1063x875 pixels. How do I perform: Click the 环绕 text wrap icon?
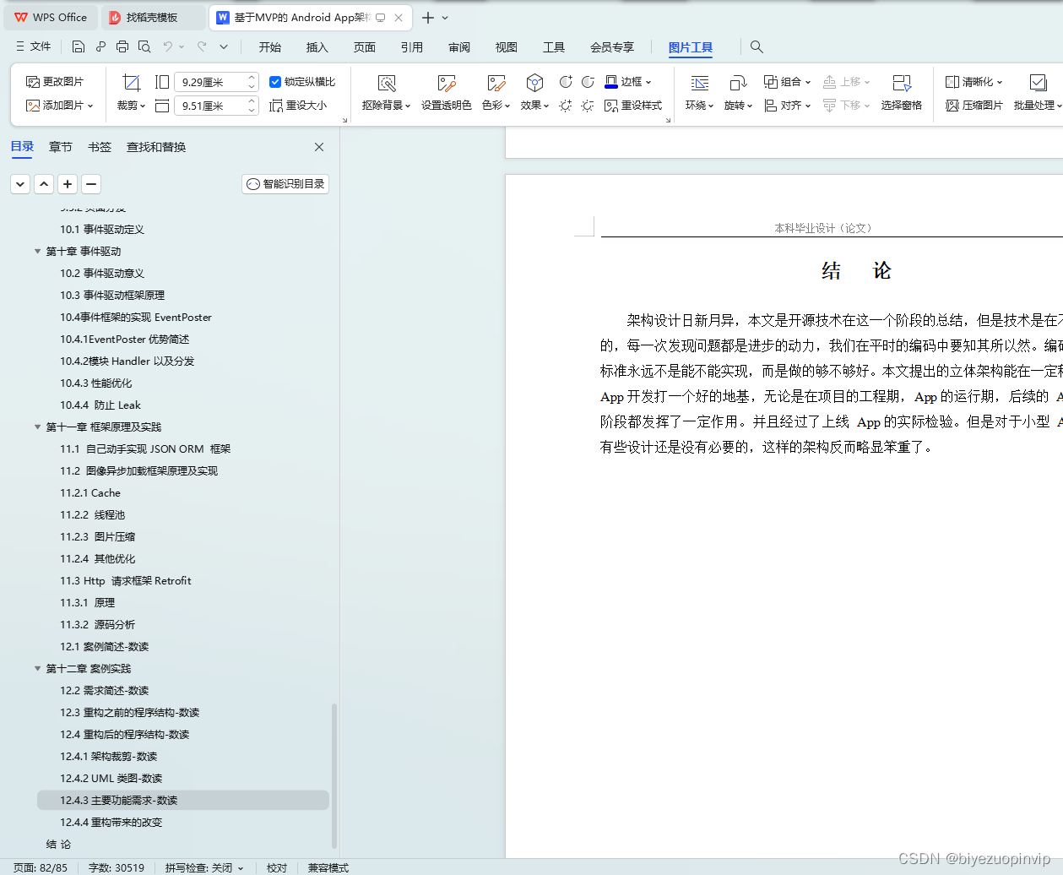tap(700, 83)
